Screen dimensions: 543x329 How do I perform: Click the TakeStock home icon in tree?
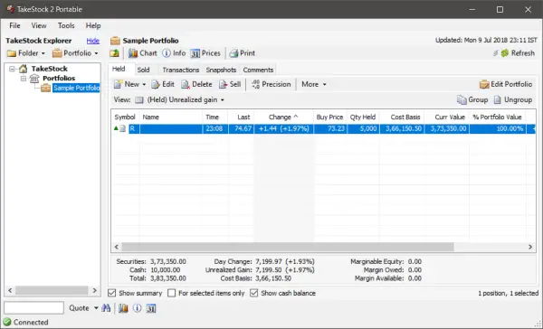23,69
